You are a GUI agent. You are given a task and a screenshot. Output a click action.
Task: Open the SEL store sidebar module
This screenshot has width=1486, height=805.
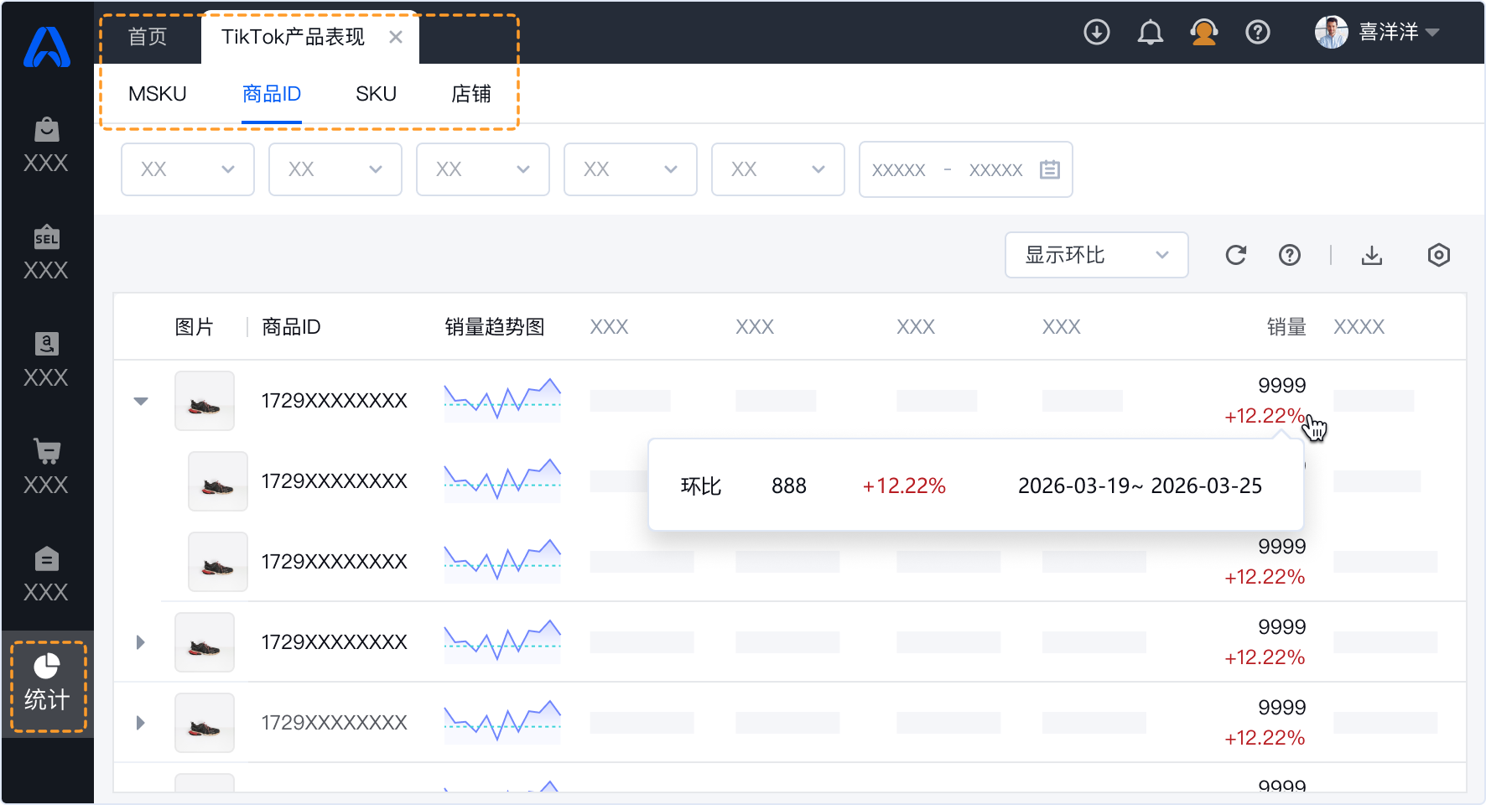(46, 252)
